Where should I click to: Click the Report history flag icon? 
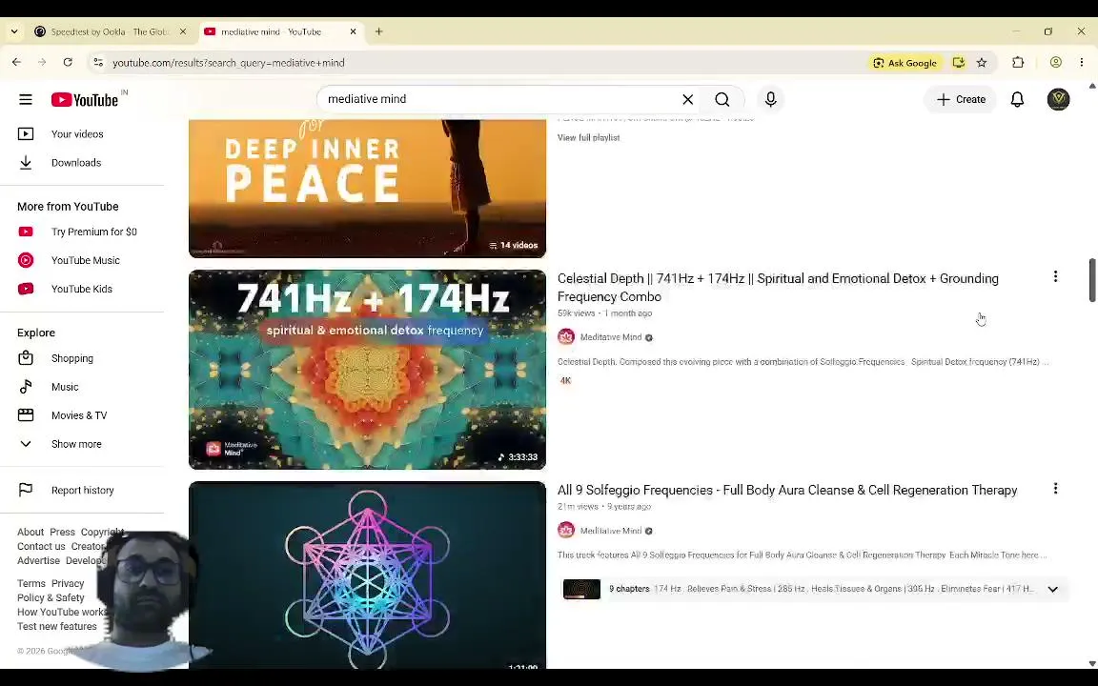26,490
